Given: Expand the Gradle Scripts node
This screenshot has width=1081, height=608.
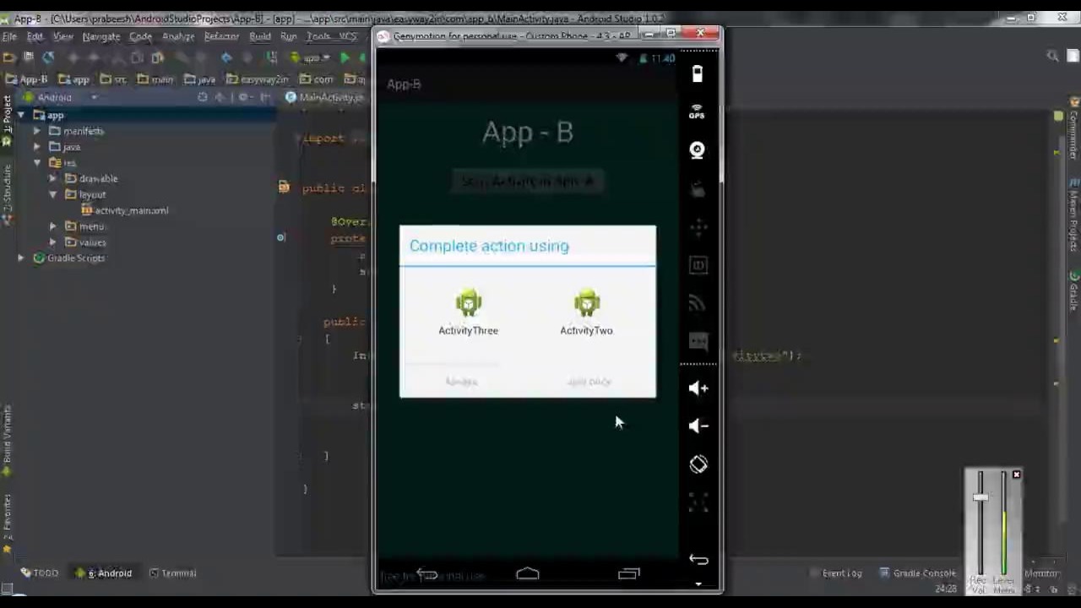Looking at the screenshot, I should pyautogui.click(x=20, y=258).
